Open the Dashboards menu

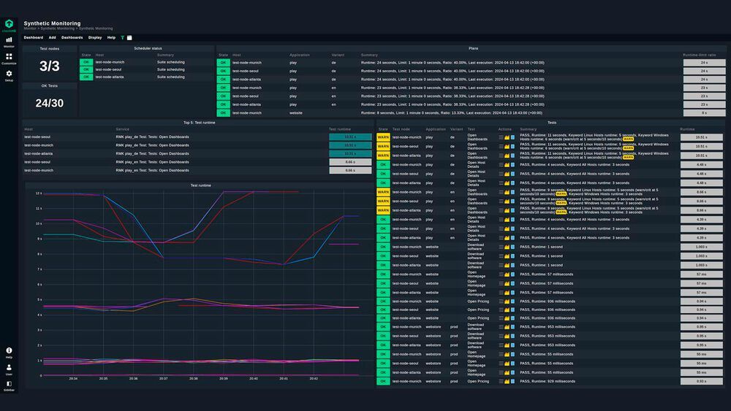[72, 37]
